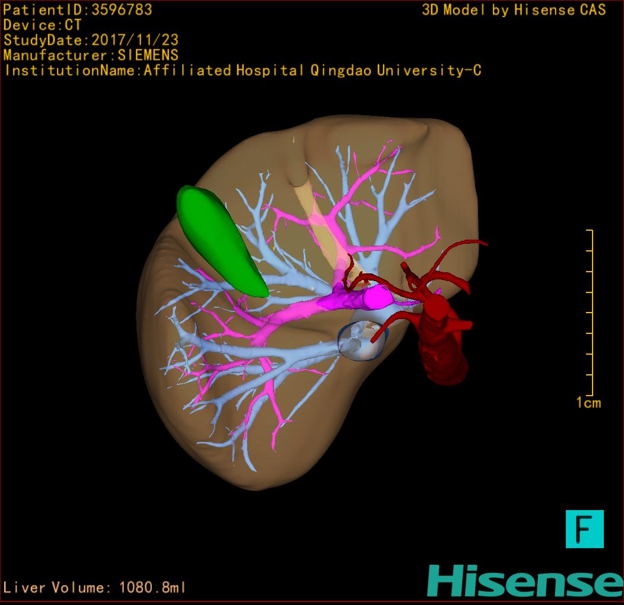This screenshot has height=605, width=624.
Task: Click the Liver Volume: 1080.8ml readout
Action: coord(94,588)
